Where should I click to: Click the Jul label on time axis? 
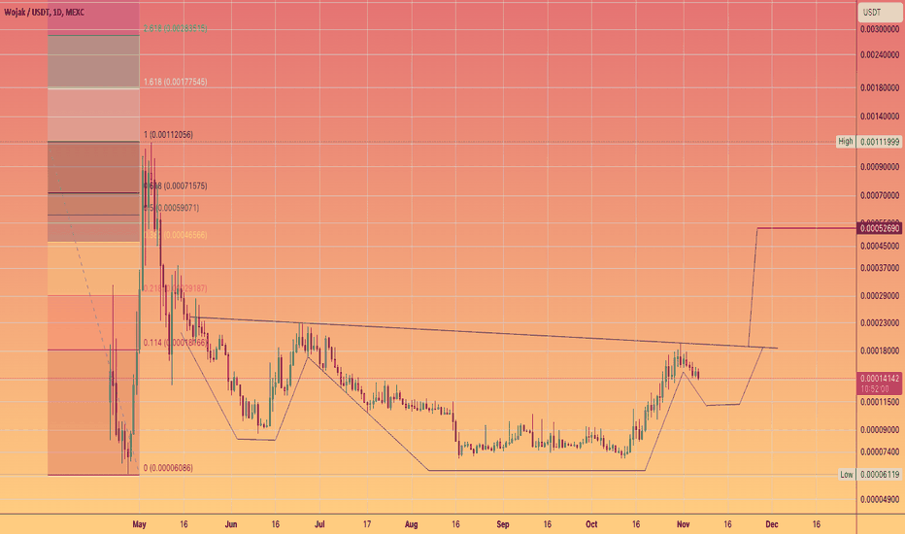coord(319,524)
